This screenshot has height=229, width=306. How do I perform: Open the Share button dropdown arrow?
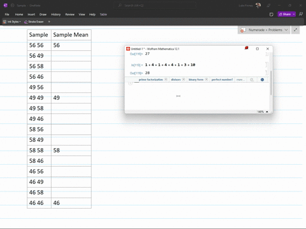pos(294,14)
